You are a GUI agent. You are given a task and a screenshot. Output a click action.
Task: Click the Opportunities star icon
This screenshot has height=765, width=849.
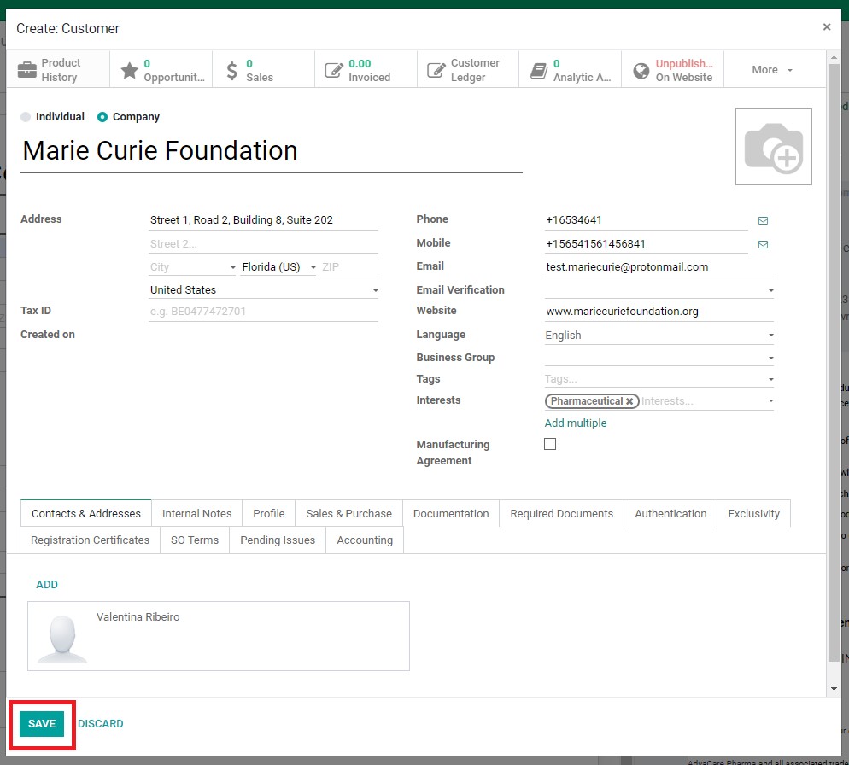[x=130, y=70]
